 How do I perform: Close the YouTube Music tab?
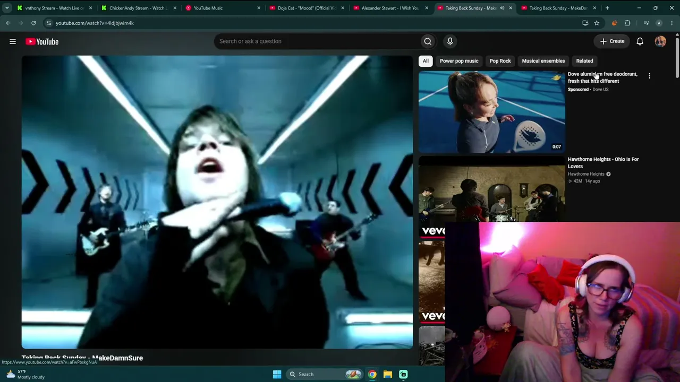pyautogui.click(x=259, y=8)
